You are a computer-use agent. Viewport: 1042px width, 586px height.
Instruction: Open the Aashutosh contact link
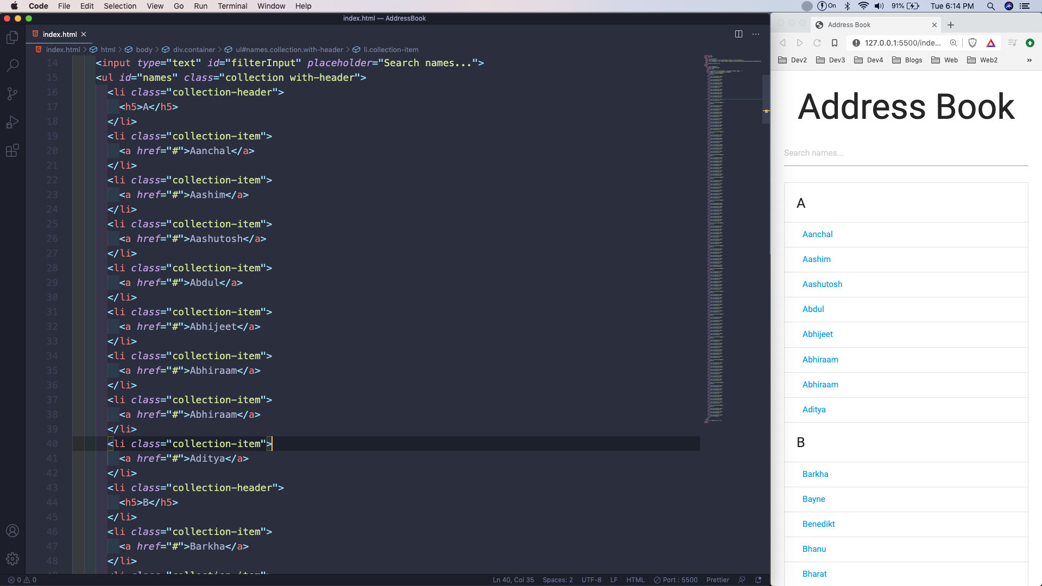point(822,284)
